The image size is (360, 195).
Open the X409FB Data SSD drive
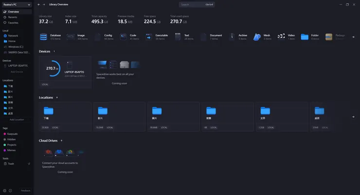(x=17, y=53)
